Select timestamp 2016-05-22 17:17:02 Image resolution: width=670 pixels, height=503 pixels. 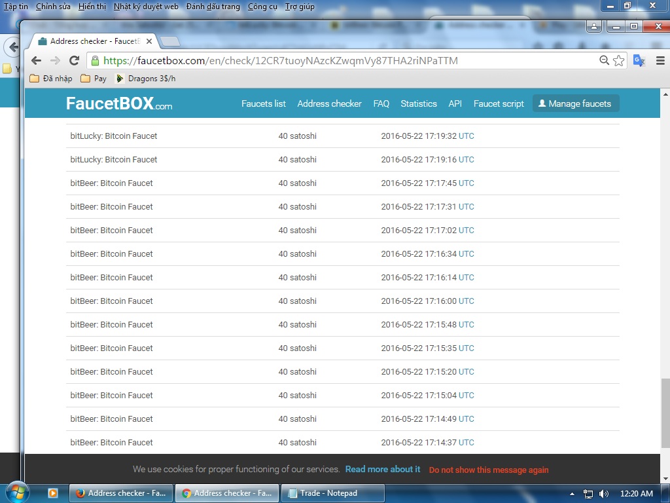[419, 231]
